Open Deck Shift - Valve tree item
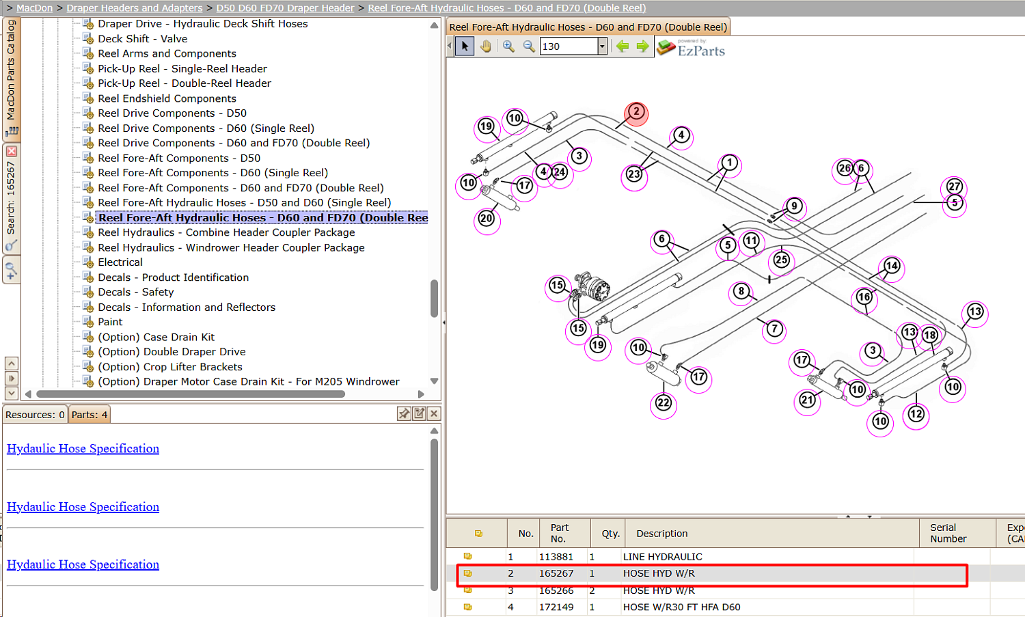This screenshot has width=1025, height=617. click(x=142, y=38)
